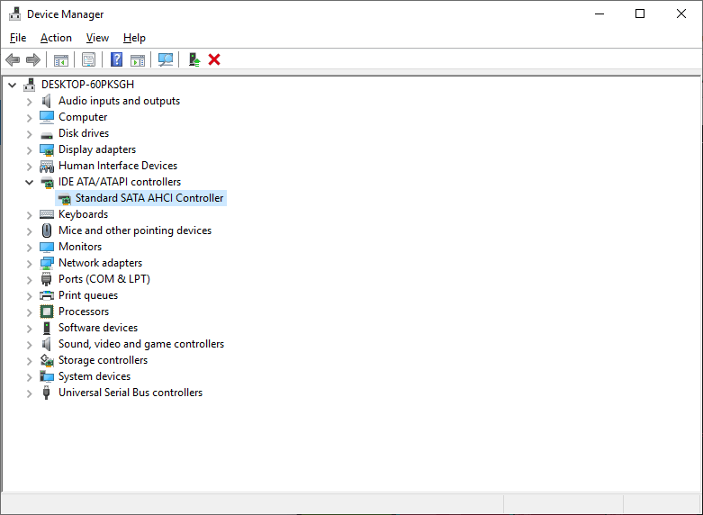
Task: Expand the System devices category
Action: pos(29,377)
